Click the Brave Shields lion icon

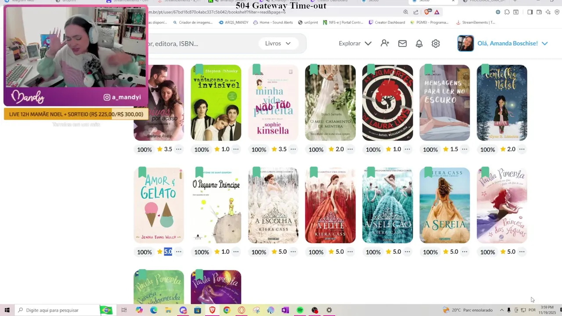pyautogui.click(x=427, y=12)
